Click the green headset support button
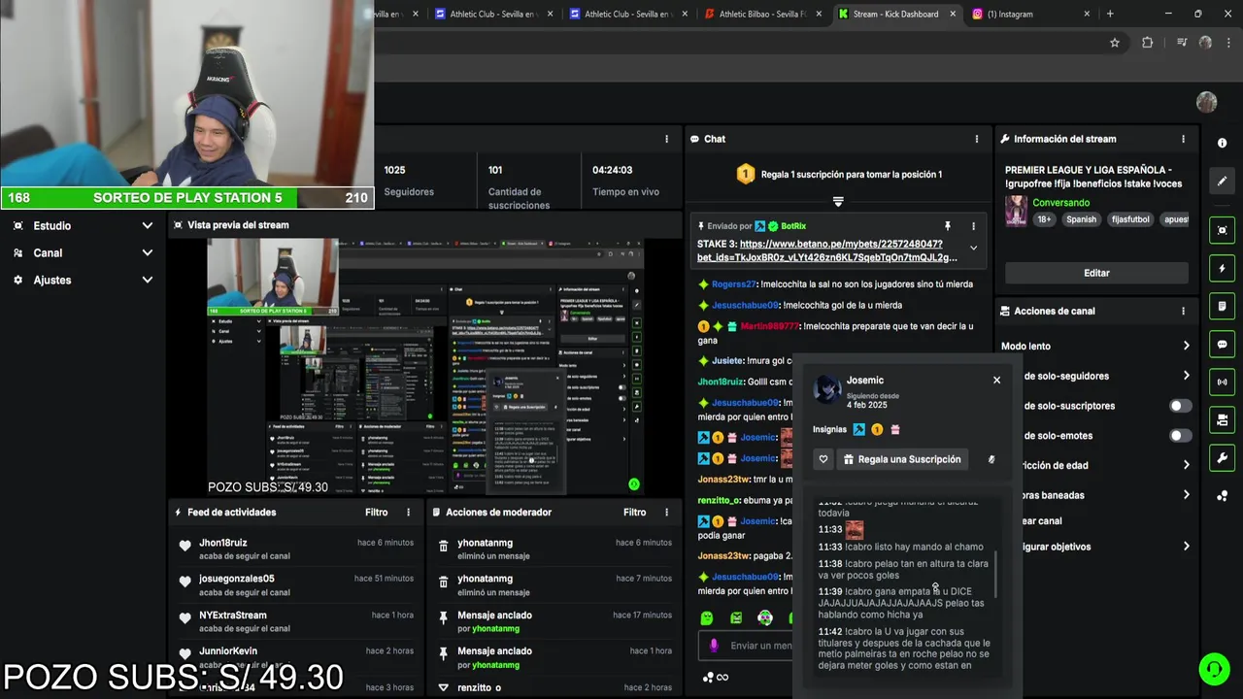The width and height of the screenshot is (1243, 699). click(1213, 669)
